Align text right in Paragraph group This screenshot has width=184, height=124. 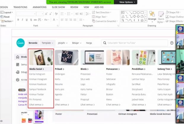coord(71,20)
